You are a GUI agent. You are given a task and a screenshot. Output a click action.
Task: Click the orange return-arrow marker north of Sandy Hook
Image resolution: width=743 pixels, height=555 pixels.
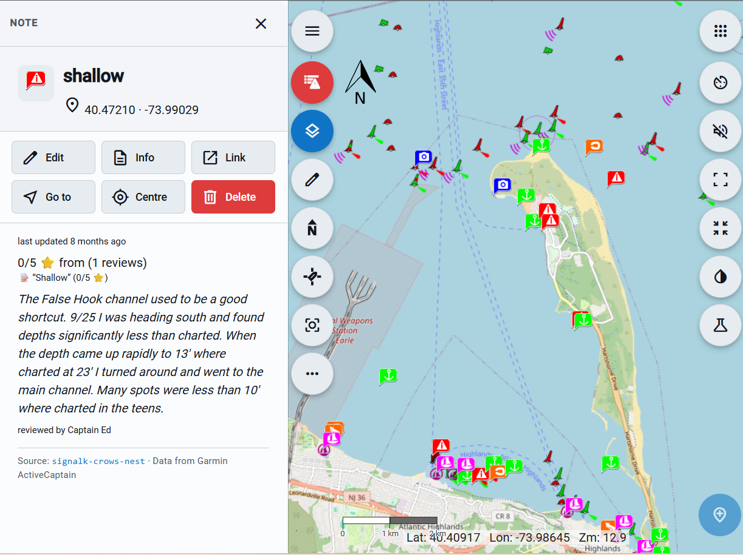(594, 147)
